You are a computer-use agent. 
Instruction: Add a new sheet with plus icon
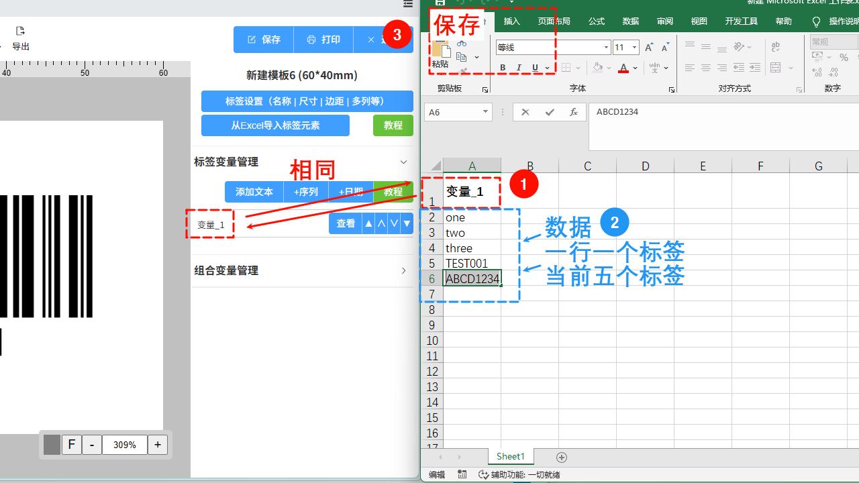pyautogui.click(x=562, y=458)
